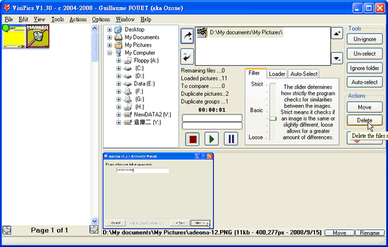Start the scan with green play button

pos(211,139)
